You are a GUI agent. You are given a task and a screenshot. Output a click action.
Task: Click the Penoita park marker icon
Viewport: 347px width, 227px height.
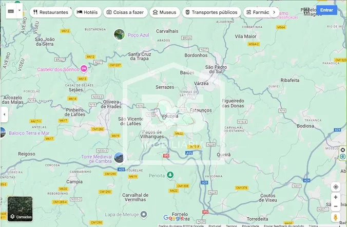[170, 175]
